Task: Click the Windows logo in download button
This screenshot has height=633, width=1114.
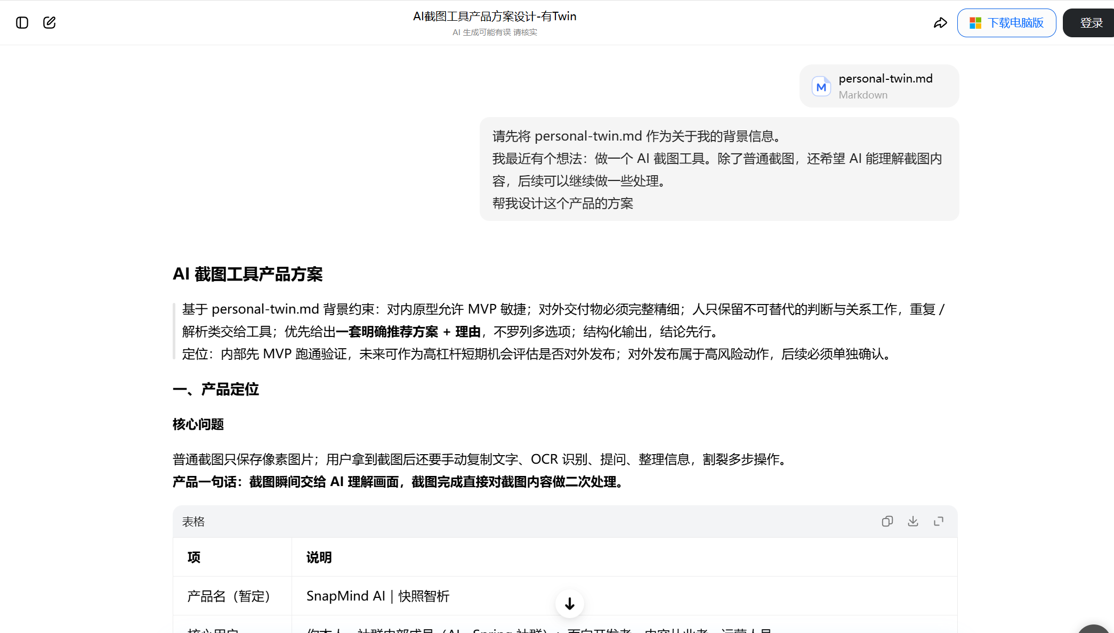Action: [x=975, y=23]
